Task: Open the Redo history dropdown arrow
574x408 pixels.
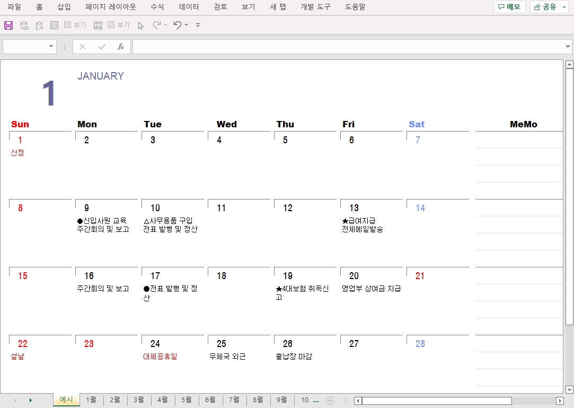Action: pos(165,24)
